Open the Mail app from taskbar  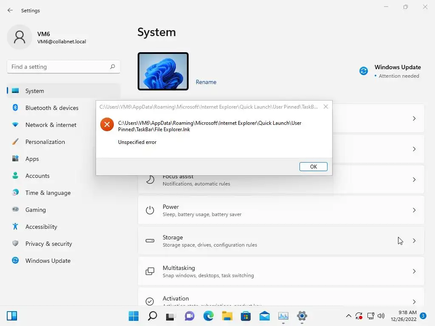click(264, 316)
